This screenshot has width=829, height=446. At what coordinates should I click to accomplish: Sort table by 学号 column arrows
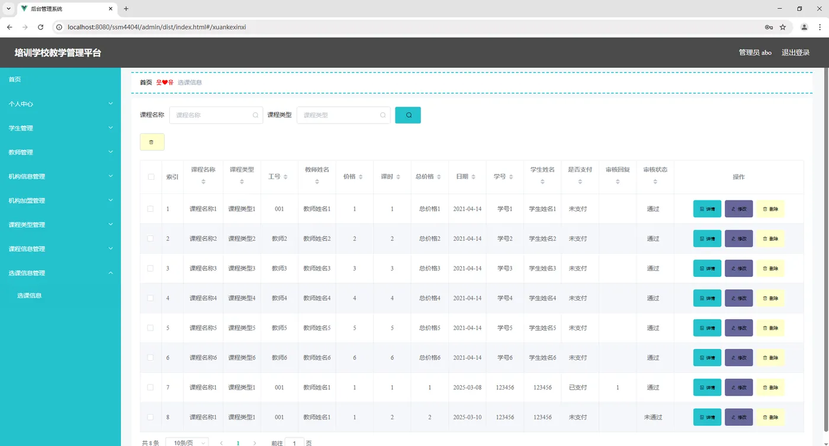(512, 177)
